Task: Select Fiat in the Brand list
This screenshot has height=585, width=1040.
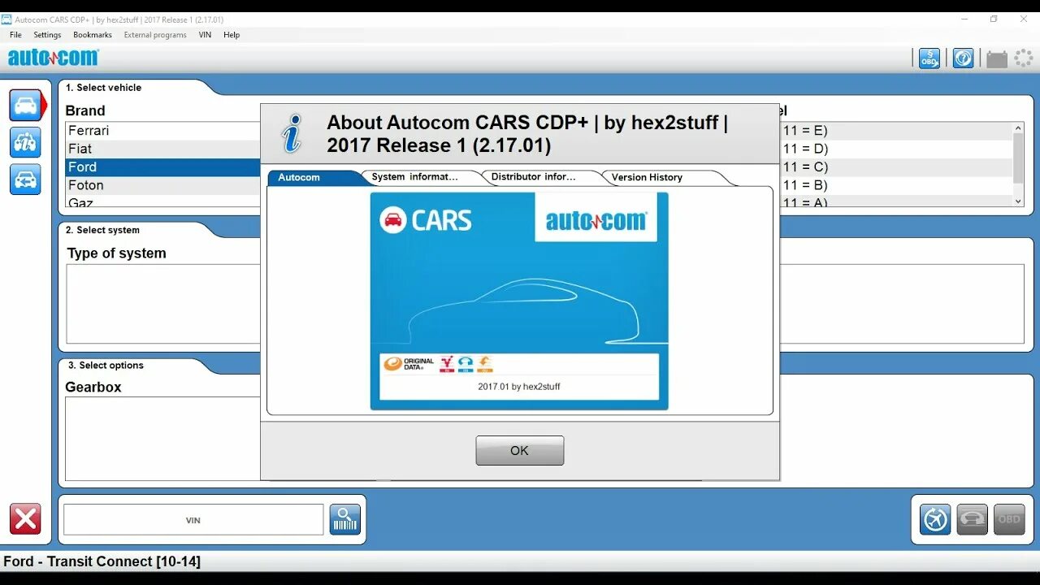Action: 162,149
